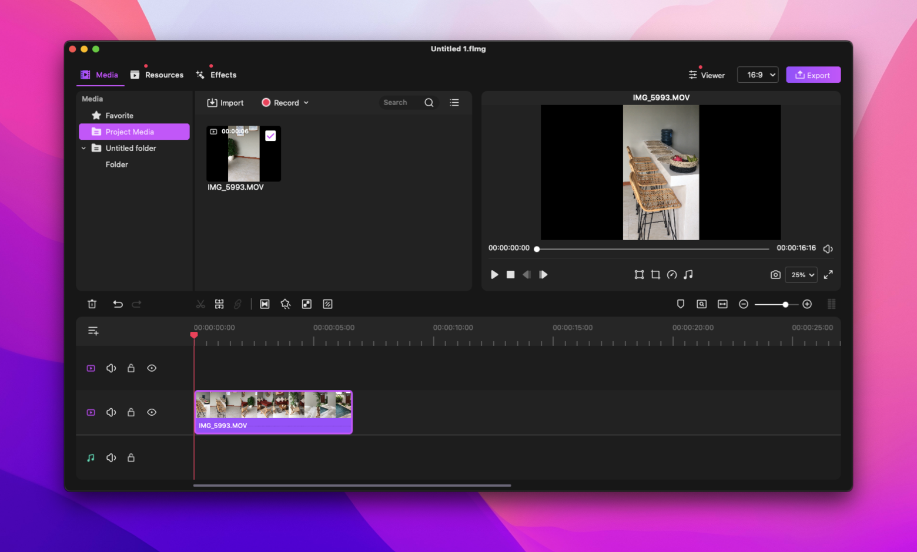
Task: Click the crop icon under preview
Action: click(655, 275)
